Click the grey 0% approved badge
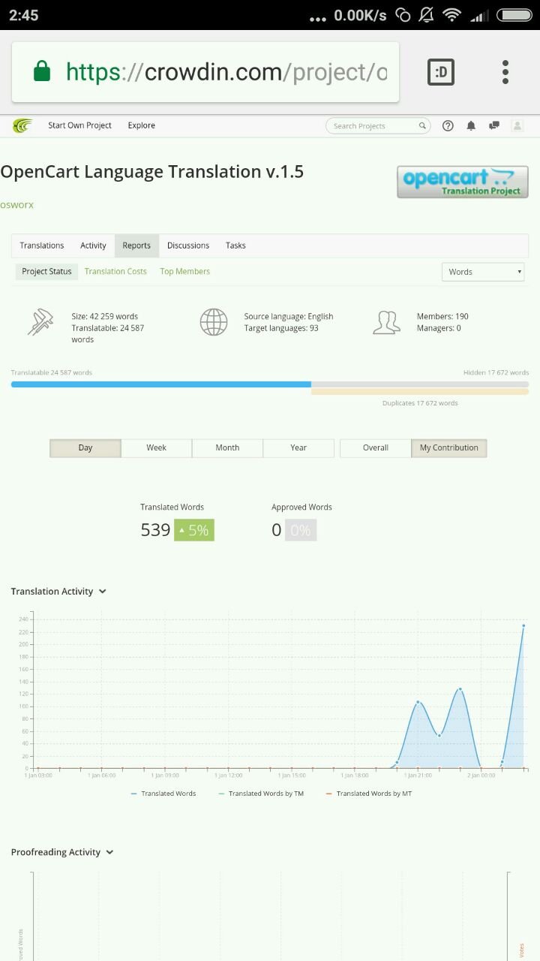 coord(301,530)
